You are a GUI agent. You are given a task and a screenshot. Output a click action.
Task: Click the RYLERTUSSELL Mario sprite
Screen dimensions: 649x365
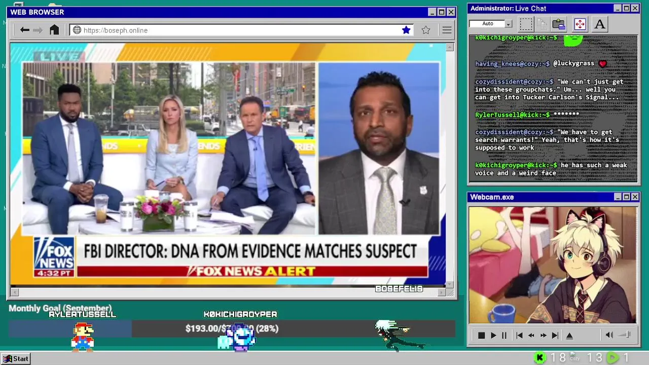(x=82, y=337)
